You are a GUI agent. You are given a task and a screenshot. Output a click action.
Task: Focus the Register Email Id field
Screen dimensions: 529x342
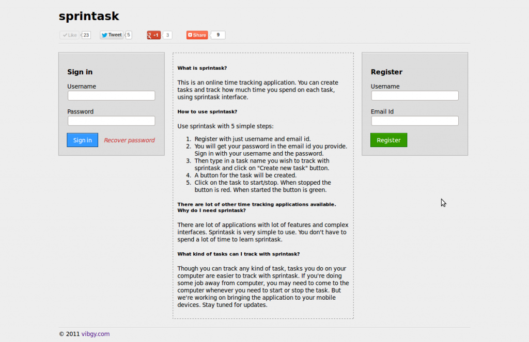(x=414, y=121)
